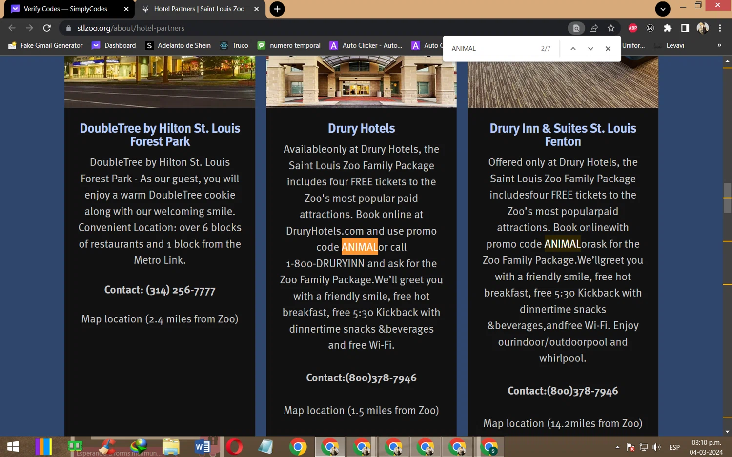Select the Hotel Partners | Saint Louis Zoo tab
The image size is (732, 457).
click(x=199, y=9)
